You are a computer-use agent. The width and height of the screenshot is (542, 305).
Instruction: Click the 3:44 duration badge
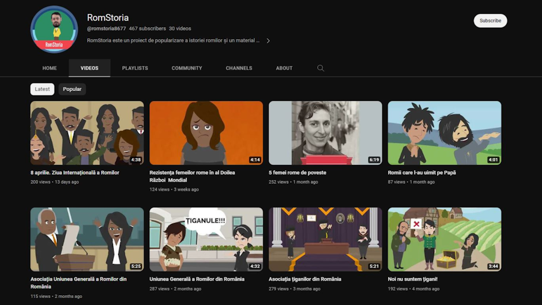pyautogui.click(x=493, y=266)
